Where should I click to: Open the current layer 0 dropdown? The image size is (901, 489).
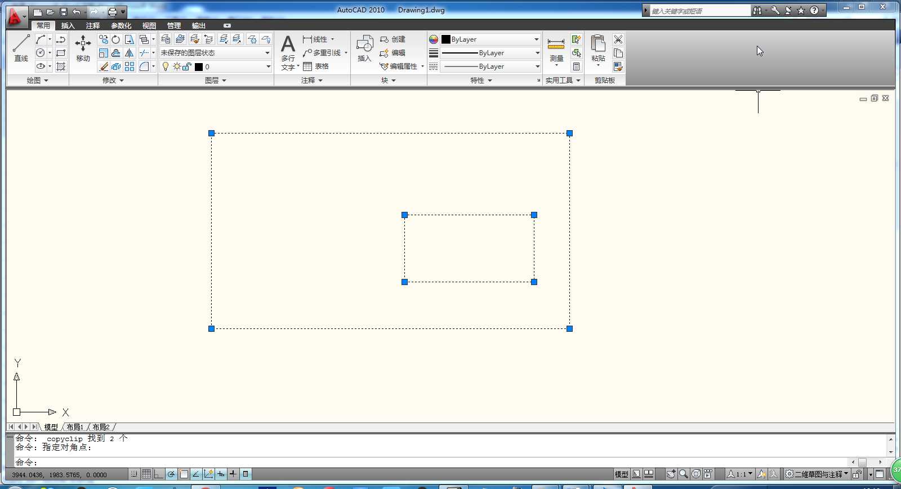click(216, 66)
